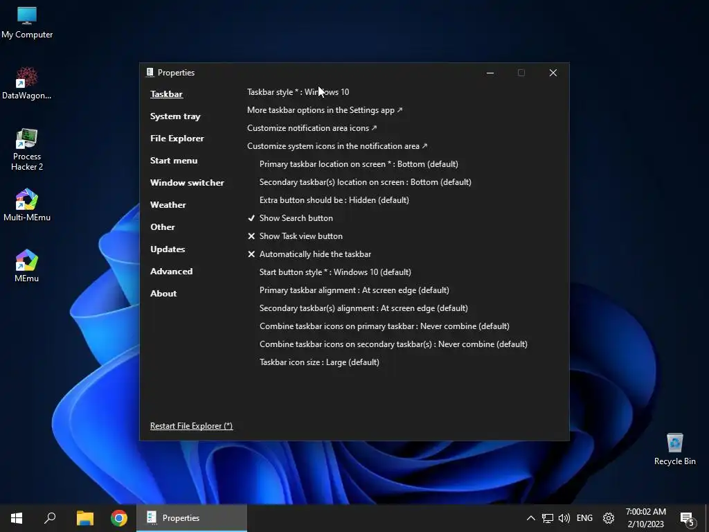Switch to the File Explorer section
Viewport: 709px width, 532px height.
[177, 139]
